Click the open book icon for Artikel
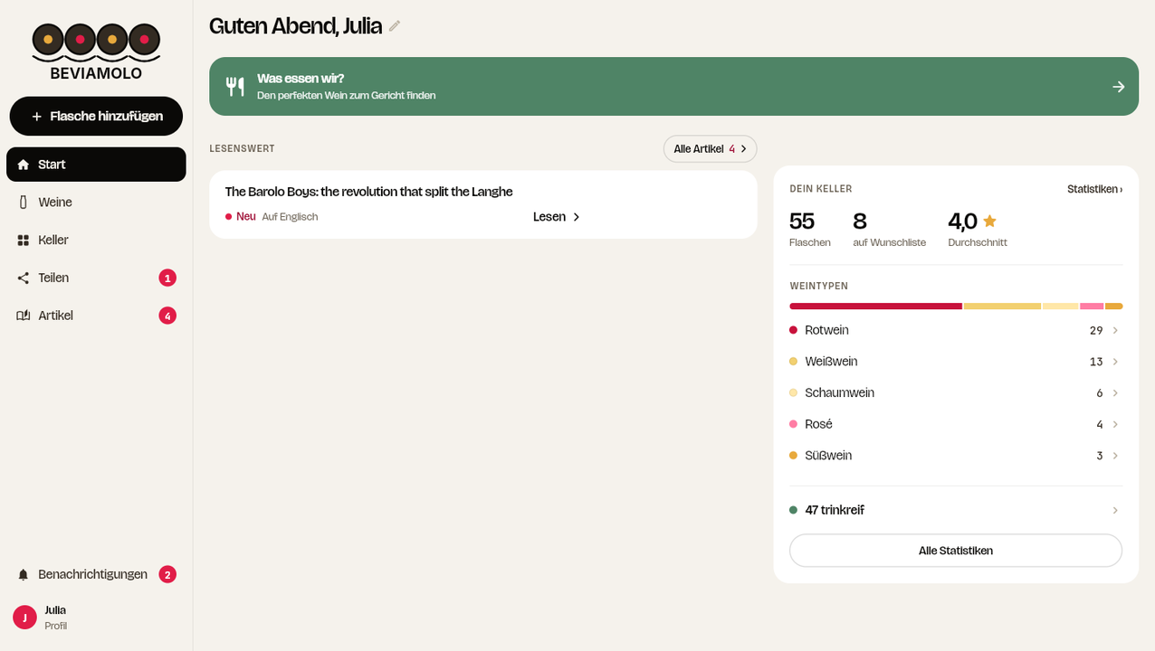The width and height of the screenshot is (1155, 651). click(x=24, y=316)
